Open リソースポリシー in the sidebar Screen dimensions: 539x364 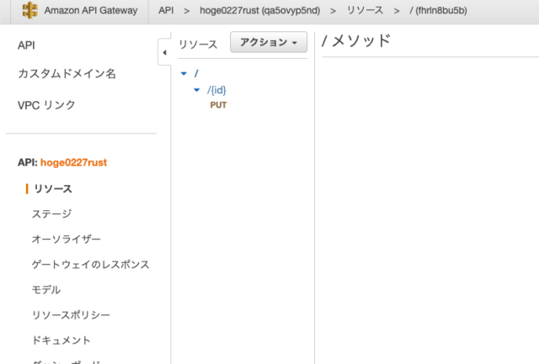71,315
